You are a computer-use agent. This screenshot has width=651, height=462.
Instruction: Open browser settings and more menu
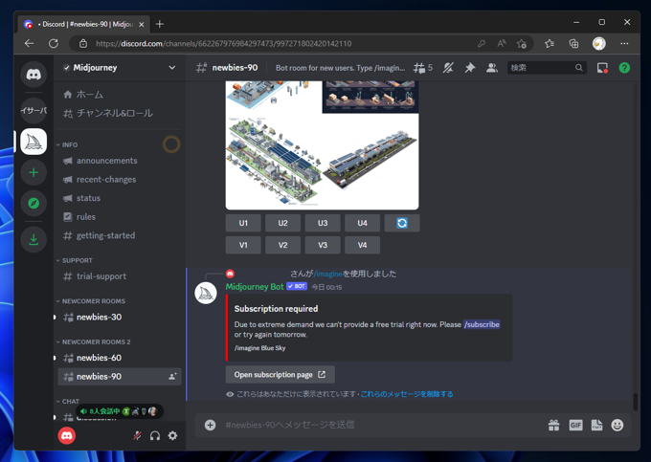624,44
